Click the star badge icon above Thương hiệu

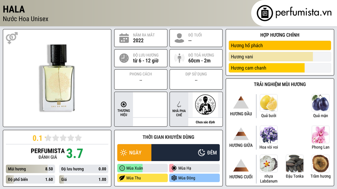point(124,104)
